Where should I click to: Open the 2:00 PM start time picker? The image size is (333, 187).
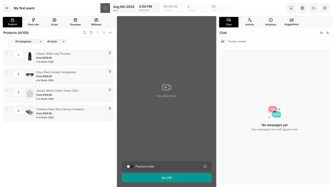pyautogui.click(x=149, y=8)
